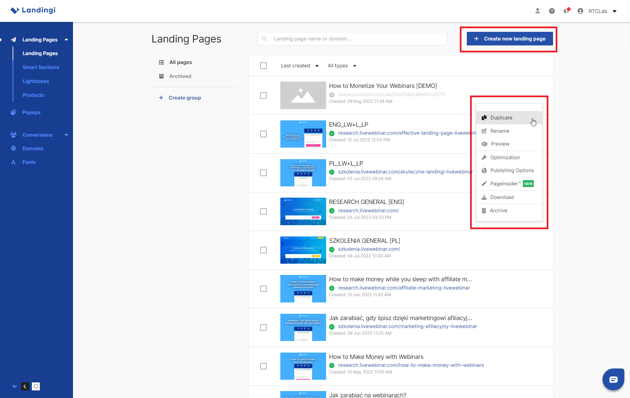Open the chat support widget
This screenshot has height=398, width=630.
point(613,379)
